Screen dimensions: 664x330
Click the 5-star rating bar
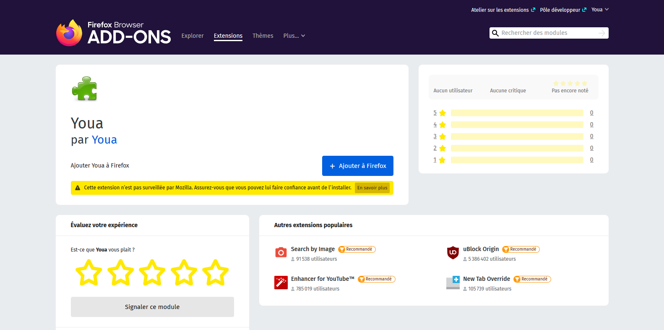point(517,113)
